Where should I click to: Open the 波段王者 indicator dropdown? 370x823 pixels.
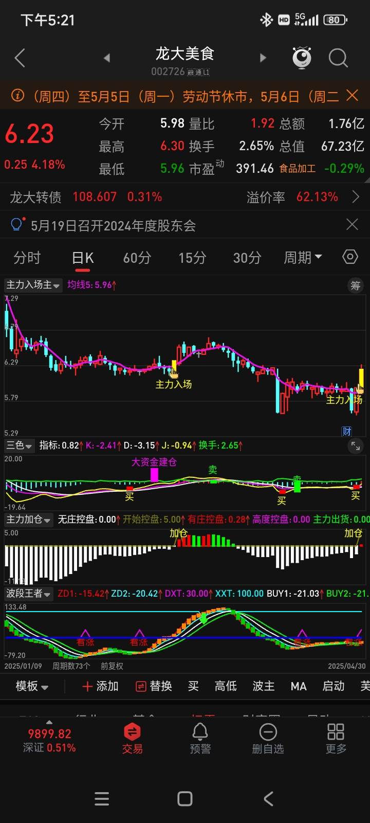pos(29,594)
